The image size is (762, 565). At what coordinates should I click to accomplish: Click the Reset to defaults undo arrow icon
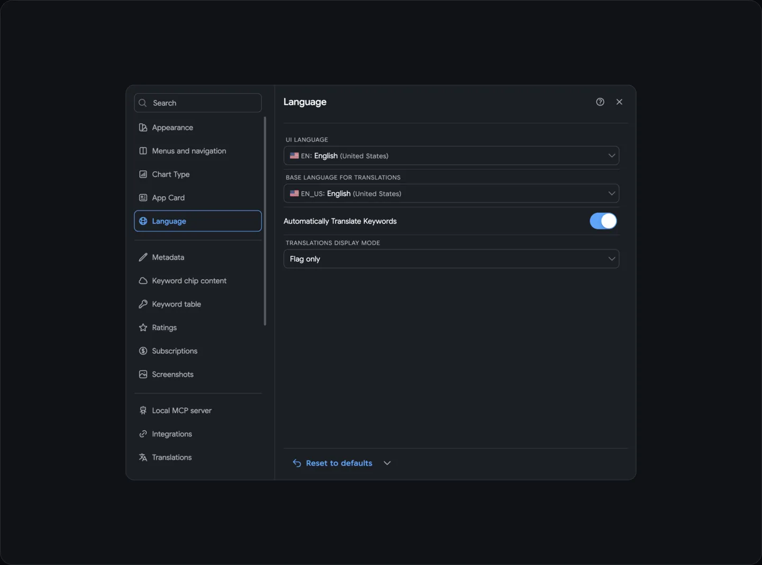click(297, 463)
